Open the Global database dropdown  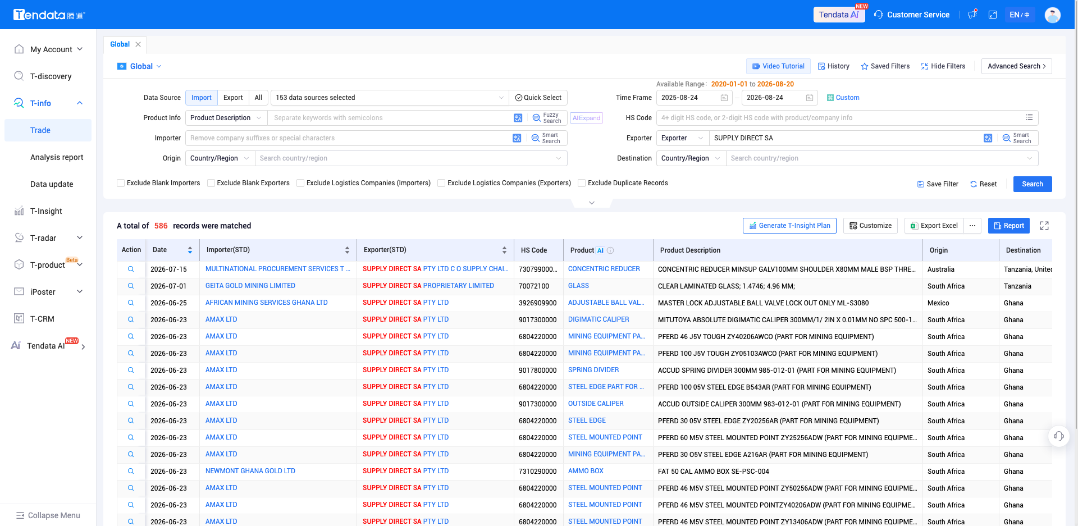(140, 66)
